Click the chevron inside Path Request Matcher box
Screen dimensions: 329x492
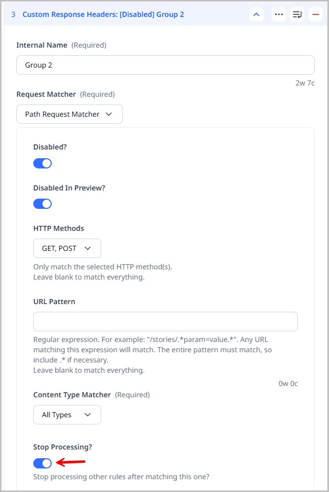point(108,114)
